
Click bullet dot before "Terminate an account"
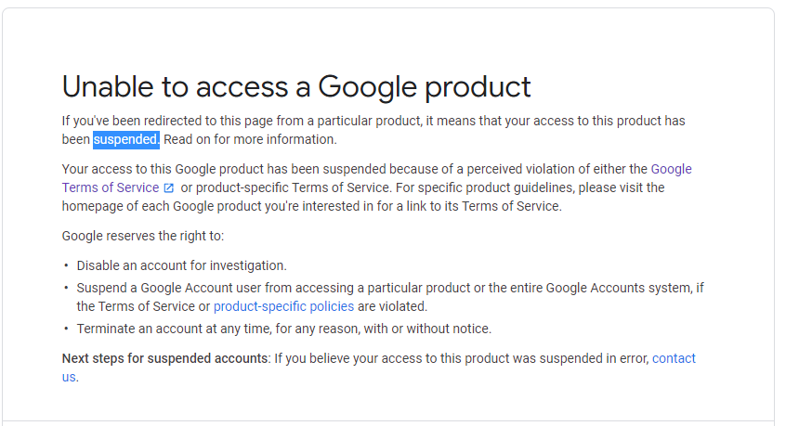(x=66, y=329)
